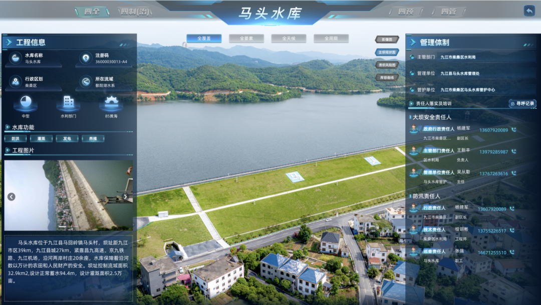
Task: Click the text 九江市柴桑区水利局
Action: click(x=458, y=57)
